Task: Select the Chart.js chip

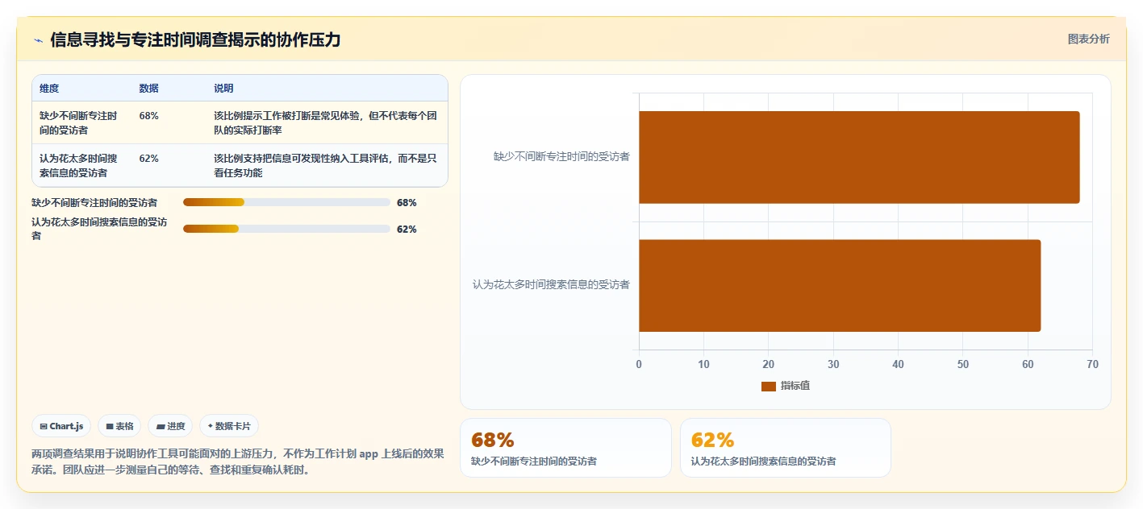Action: (61, 426)
